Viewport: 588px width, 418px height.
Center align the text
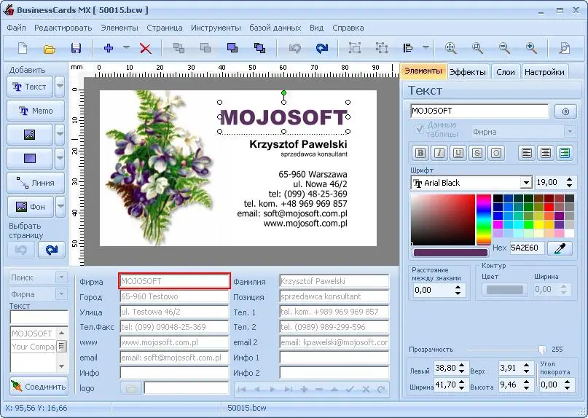click(x=546, y=153)
